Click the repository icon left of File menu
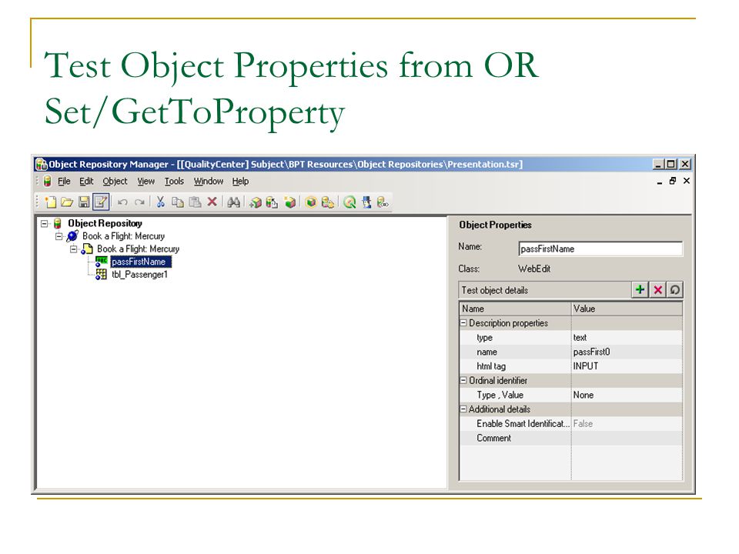Image resolution: width=739 pixels, height=554 pixels. pyautogui.click(x=47, y=181)
